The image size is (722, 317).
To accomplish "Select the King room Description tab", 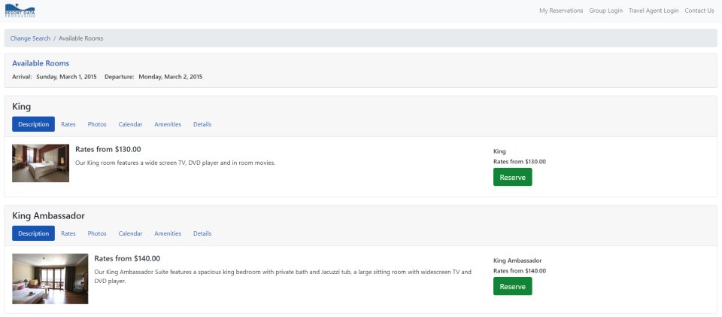I will (x=33, y=124).
